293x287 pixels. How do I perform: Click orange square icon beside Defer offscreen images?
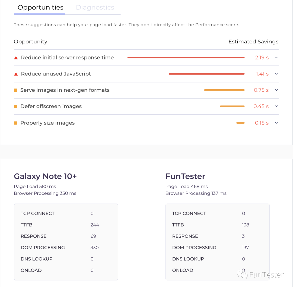coord(15,106)
